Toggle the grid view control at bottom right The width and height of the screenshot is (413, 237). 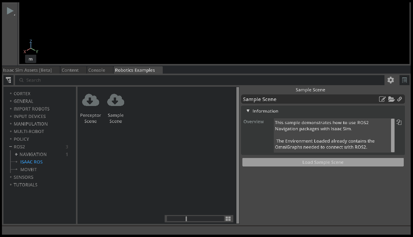click(228, 218)
